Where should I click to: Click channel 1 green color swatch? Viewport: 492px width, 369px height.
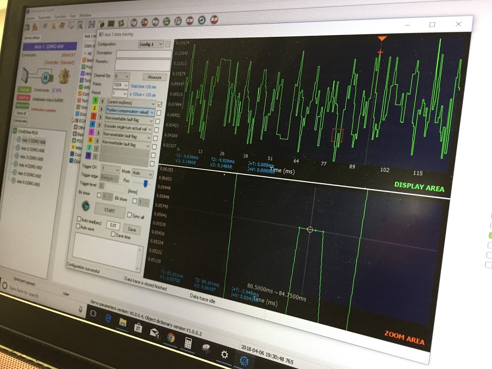(x=96, y=100)
